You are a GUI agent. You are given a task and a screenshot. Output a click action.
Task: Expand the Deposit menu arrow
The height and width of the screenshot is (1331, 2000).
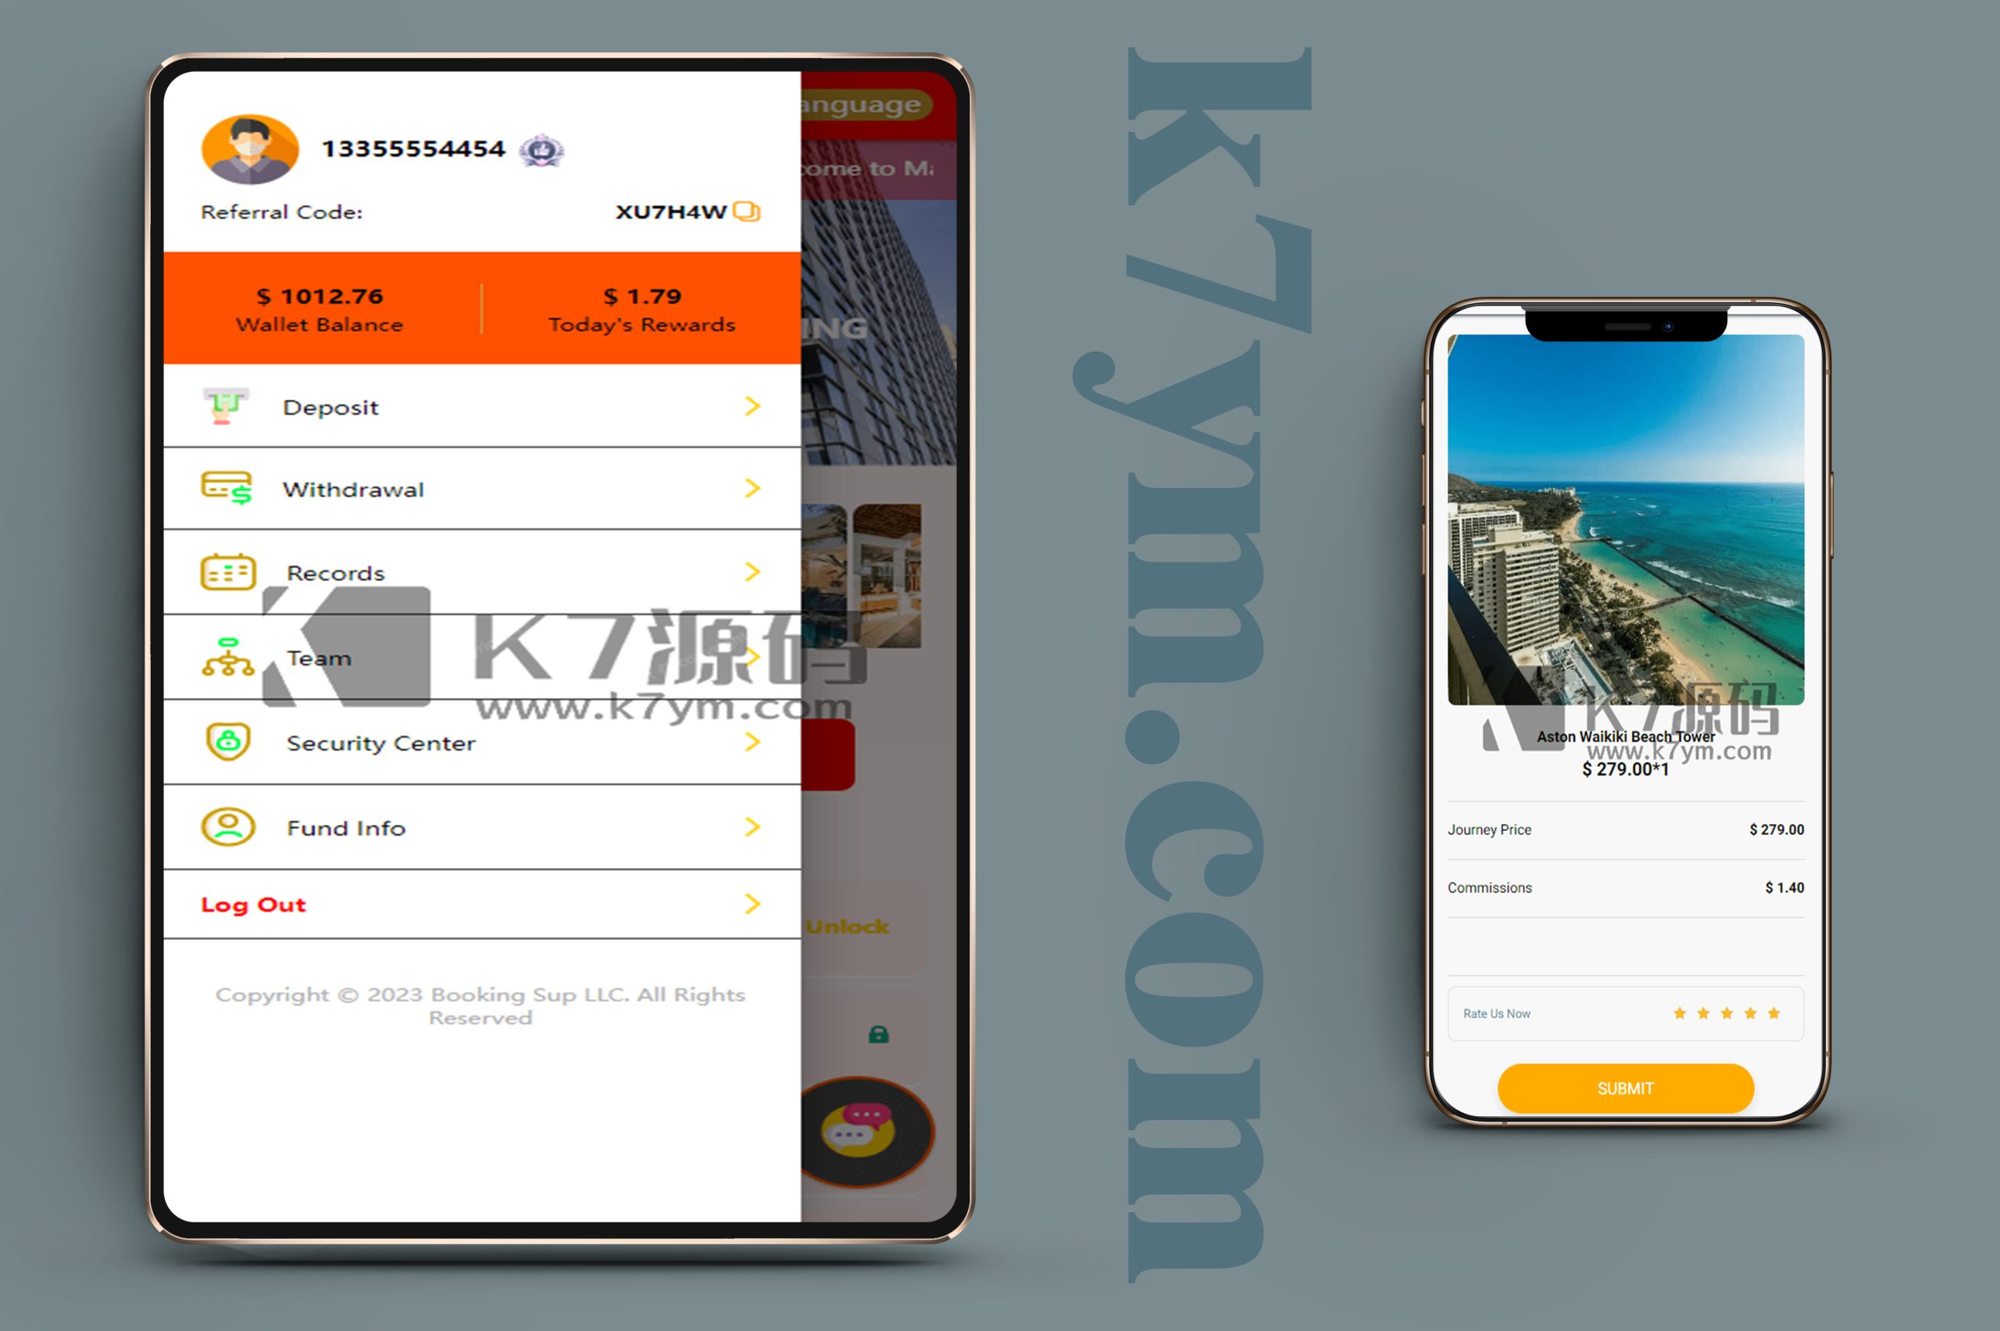pyautogui.click(x=748, y=405)
